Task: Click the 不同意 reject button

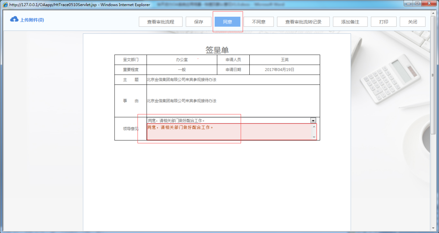Action: pyautogui.click(x=258, y=22)
